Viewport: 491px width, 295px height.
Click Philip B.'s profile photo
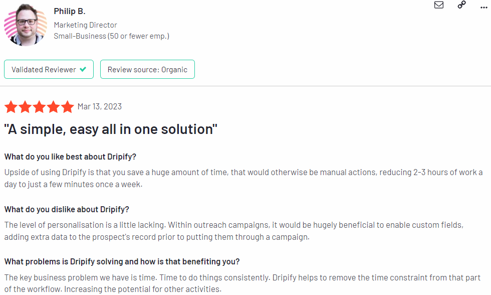coord(26,25)
